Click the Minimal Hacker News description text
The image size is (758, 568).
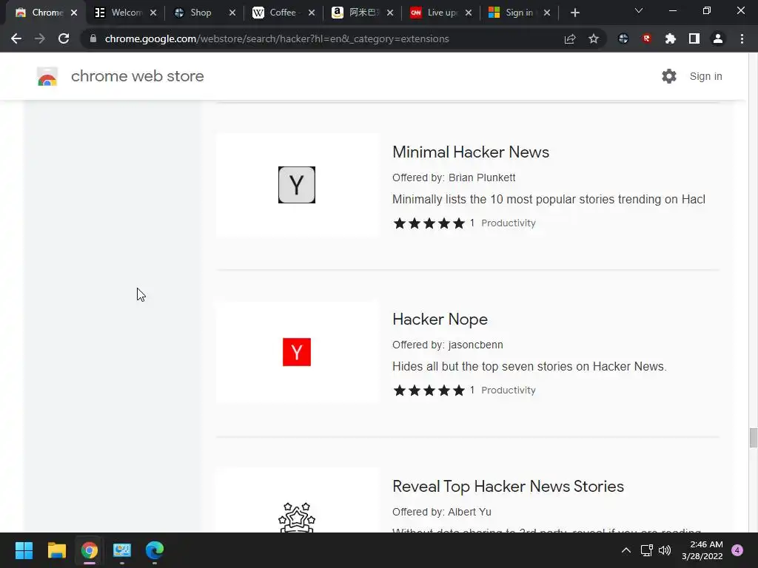click(549, 200)
